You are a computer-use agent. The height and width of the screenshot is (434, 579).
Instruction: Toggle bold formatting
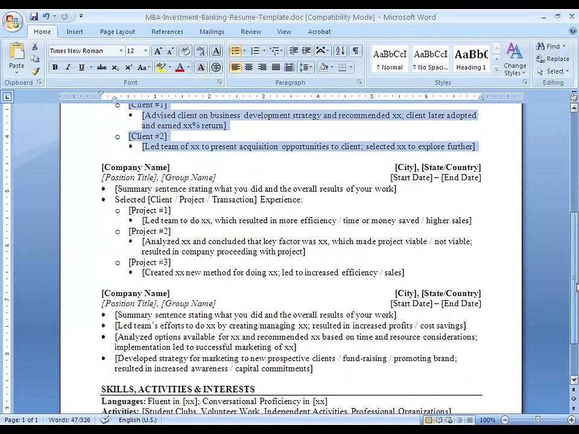[x=55, y=67]
